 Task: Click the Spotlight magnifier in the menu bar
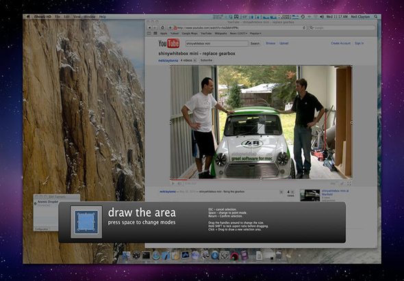pos(376,16)
